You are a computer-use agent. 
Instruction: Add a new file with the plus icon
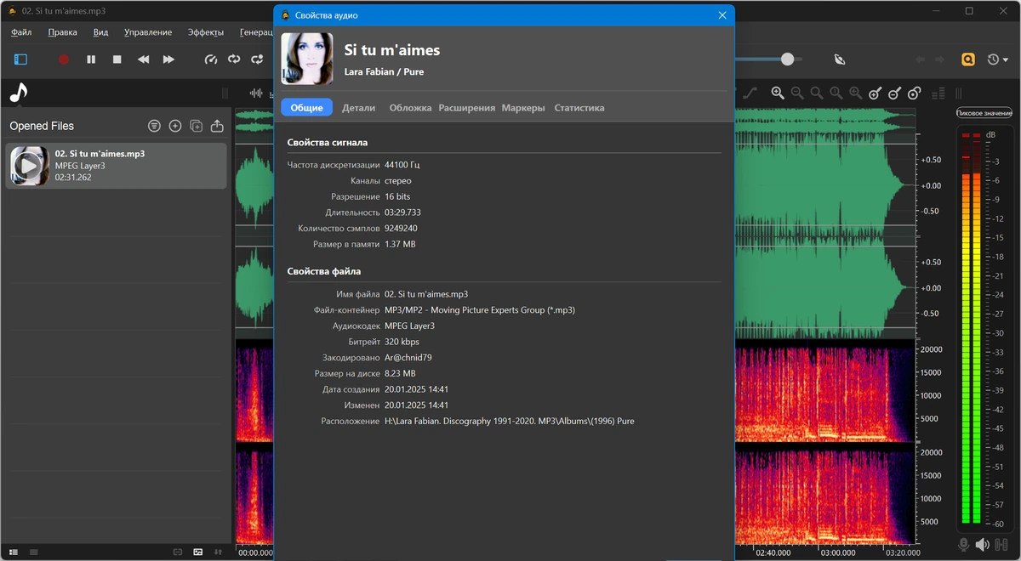tap(175, 126)
